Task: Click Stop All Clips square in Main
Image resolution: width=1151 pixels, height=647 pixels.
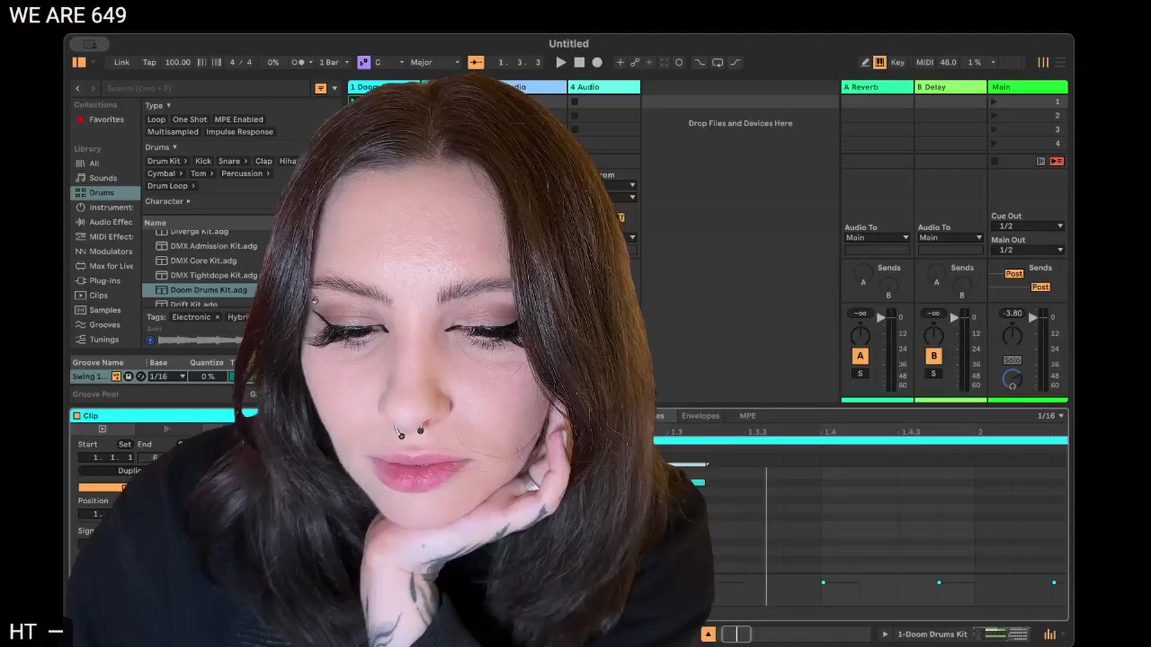Action: pyautogui.click(x=995, y=161)
